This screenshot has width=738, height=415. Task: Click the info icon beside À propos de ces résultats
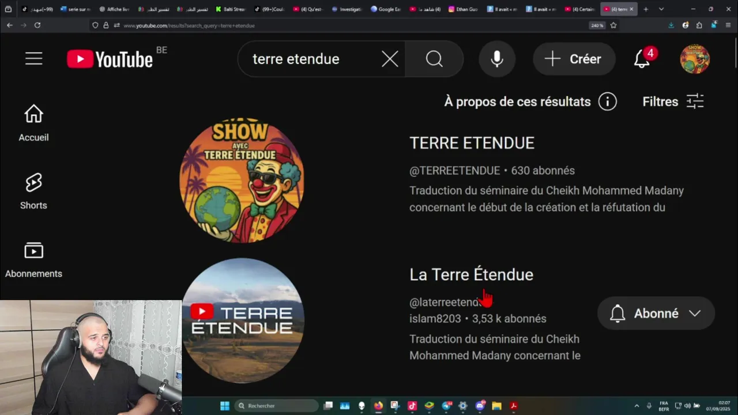click(607, 102)
